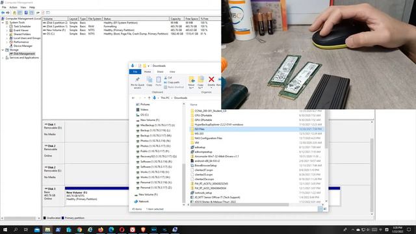Click the blue Help toolbar icon in Computer Management

pos(26,13)
